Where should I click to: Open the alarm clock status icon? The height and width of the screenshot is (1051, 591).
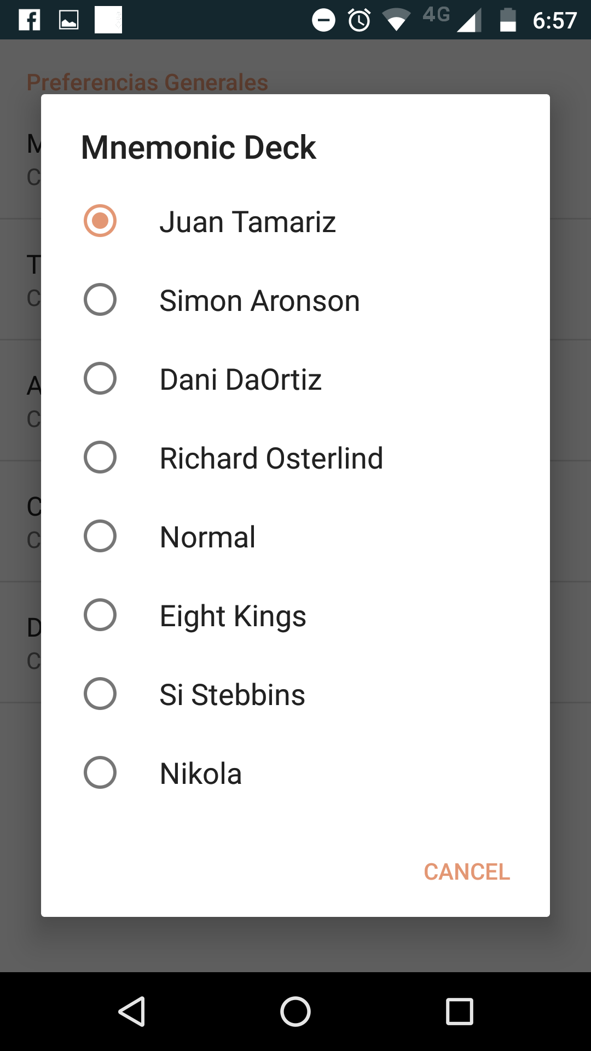click(360, 20)
